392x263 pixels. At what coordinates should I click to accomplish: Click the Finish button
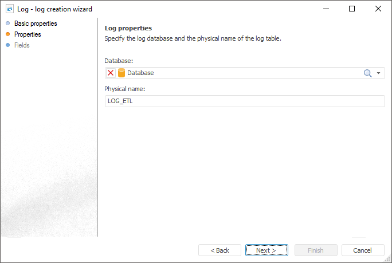315,250
